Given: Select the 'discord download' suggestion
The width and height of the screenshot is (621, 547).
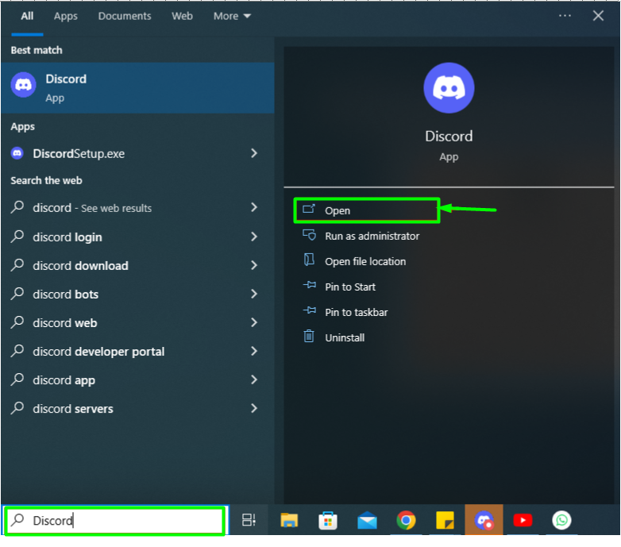Looking at the screenshot, I should pos(137,265).
